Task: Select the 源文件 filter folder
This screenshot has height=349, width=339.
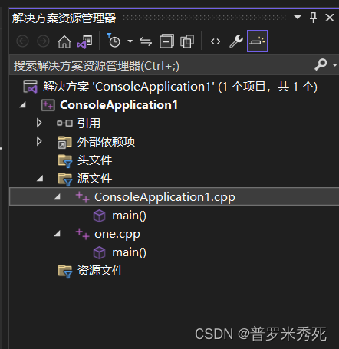Action: 94,179
